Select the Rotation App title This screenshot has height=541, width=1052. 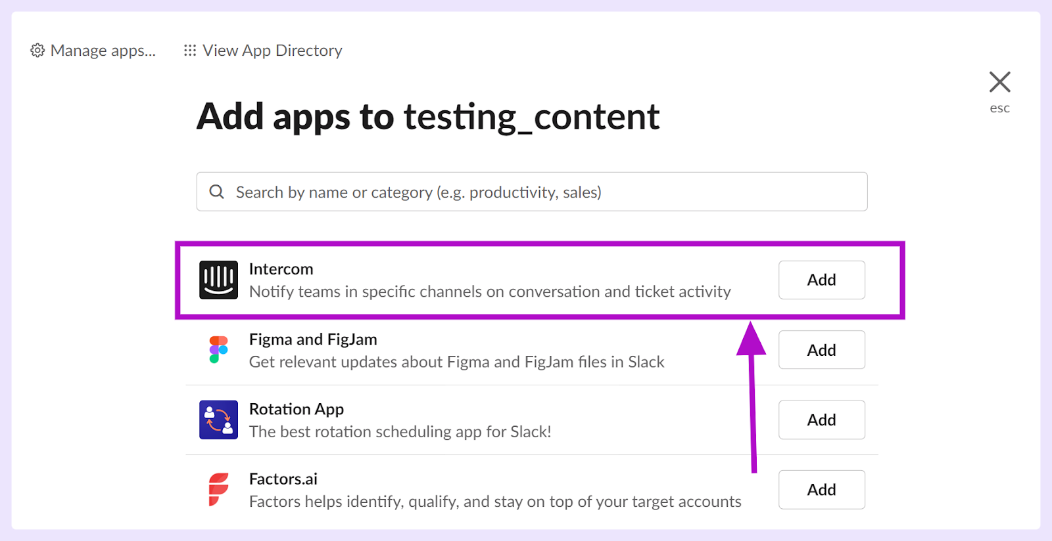coord(297,409)
